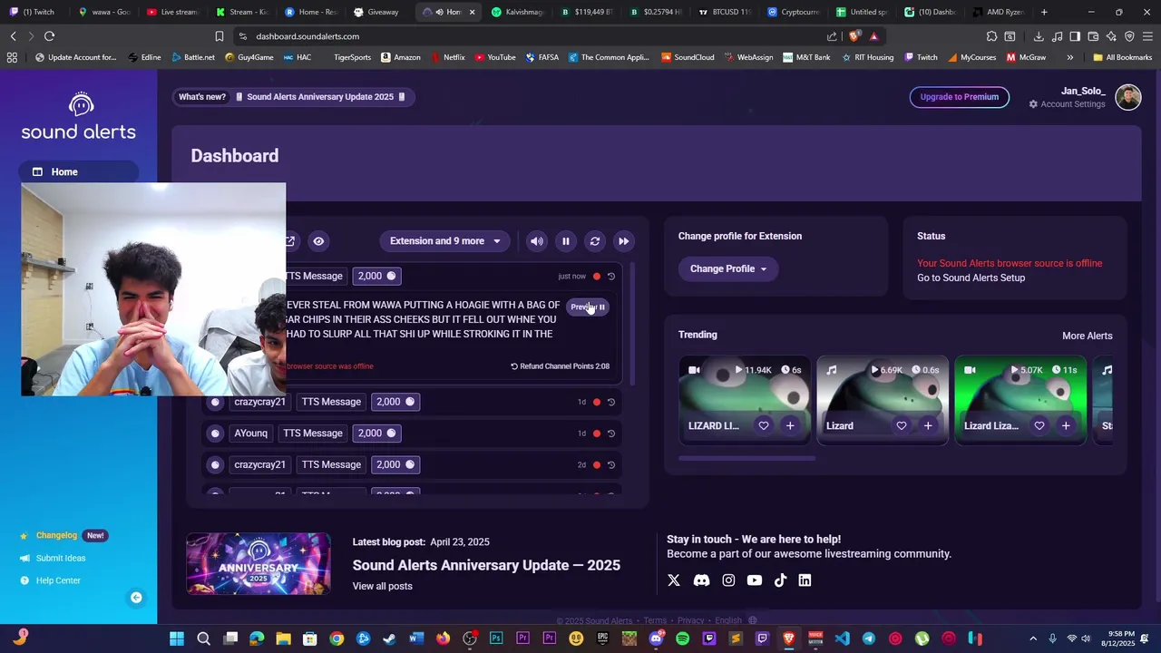Refund Channel Points for the latest alert
This screenshot has width=1161, height=653.
[x=560, y=366]
